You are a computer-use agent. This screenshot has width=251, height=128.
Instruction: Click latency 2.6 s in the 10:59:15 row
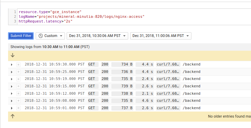click(x=145, y=86)
